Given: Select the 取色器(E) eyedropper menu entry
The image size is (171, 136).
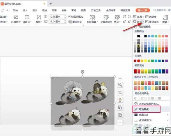Looking at the screenshot, I should pyautogui.click(x=146, y=109).
